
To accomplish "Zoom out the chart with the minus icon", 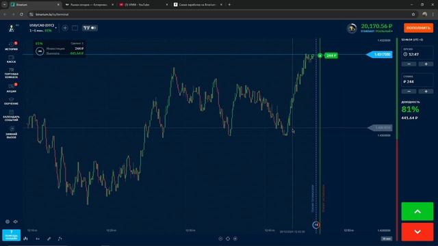I will tap(220, 238).
